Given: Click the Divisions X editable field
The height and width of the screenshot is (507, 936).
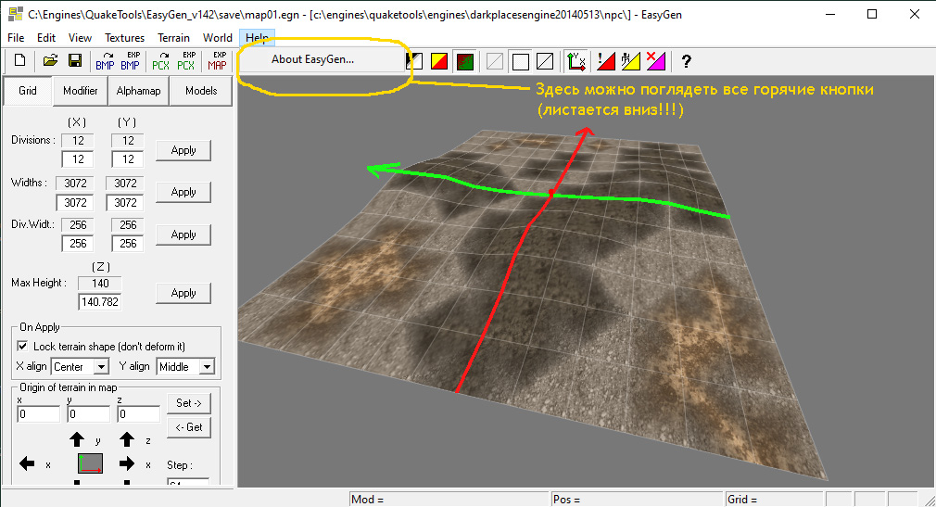Looking at the screenshot, I should [x=78, y=159].
